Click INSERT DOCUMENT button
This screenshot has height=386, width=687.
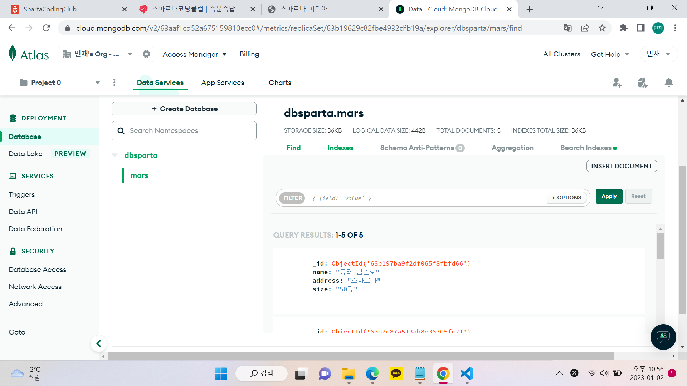pos(622,166)
